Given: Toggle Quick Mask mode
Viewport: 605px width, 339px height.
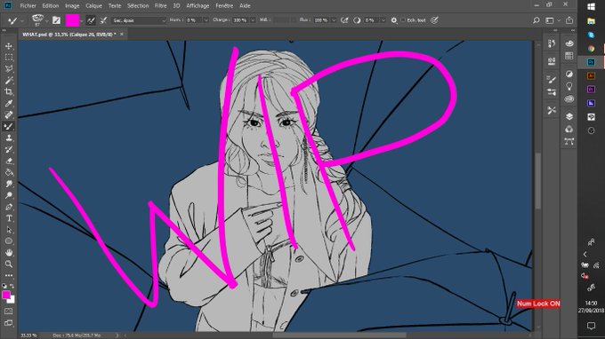Looking at the screenshot, I should pyautogui.click(x=9, y=311).
